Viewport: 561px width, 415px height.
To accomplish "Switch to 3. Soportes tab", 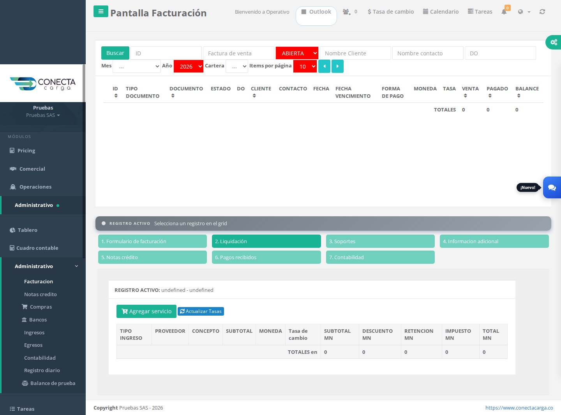I will pos(380,241).
